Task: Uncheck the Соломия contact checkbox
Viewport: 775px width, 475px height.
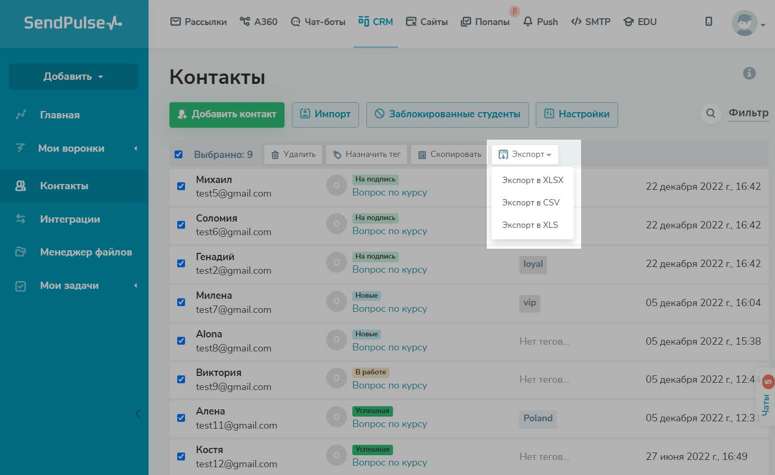Action: 181,225
